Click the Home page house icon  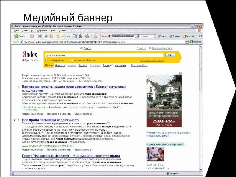(x=51, y=36)
